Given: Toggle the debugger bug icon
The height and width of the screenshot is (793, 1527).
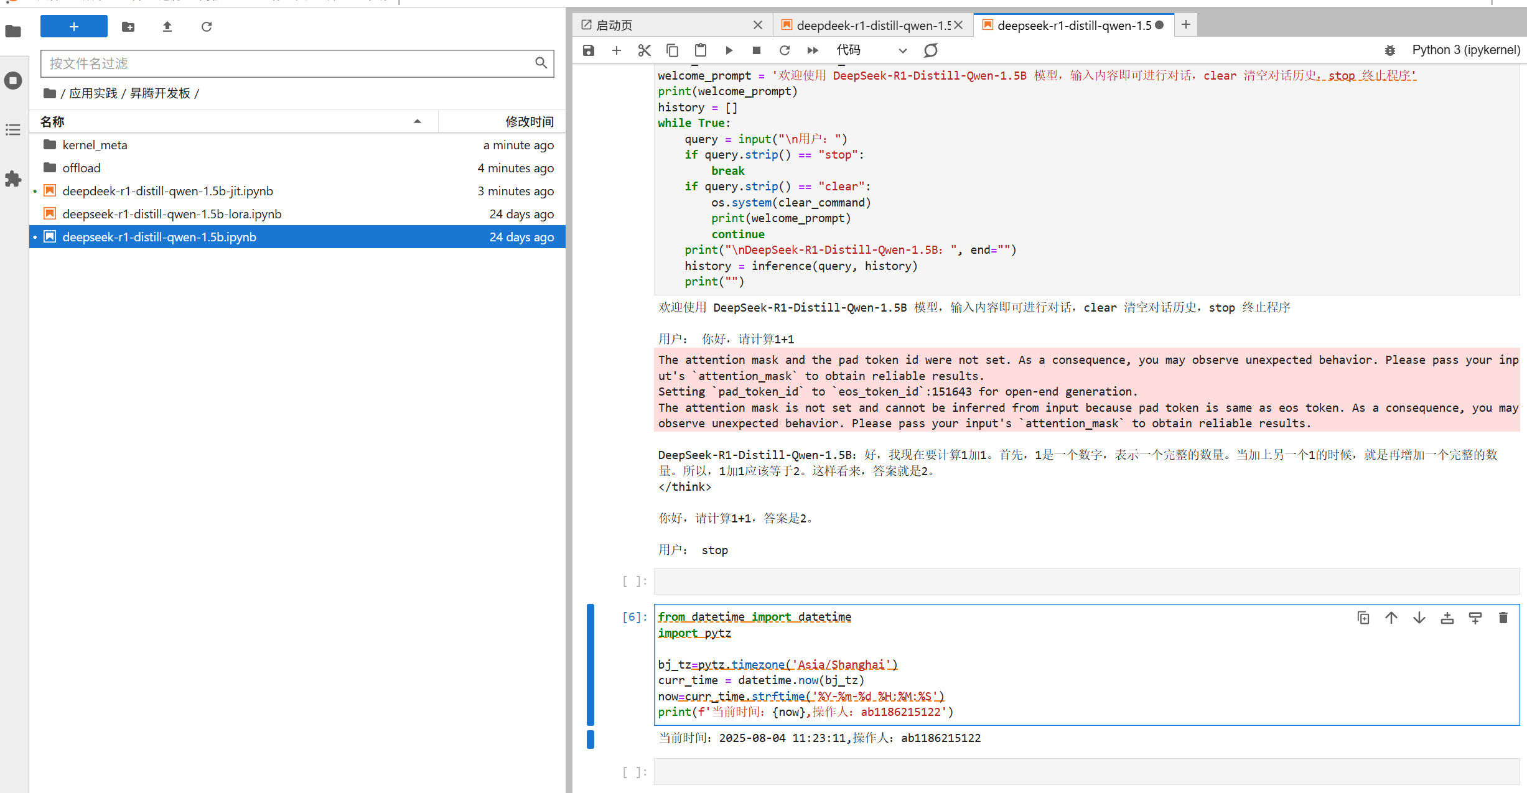Looking at the screenshot, I should click(1389, 50).
